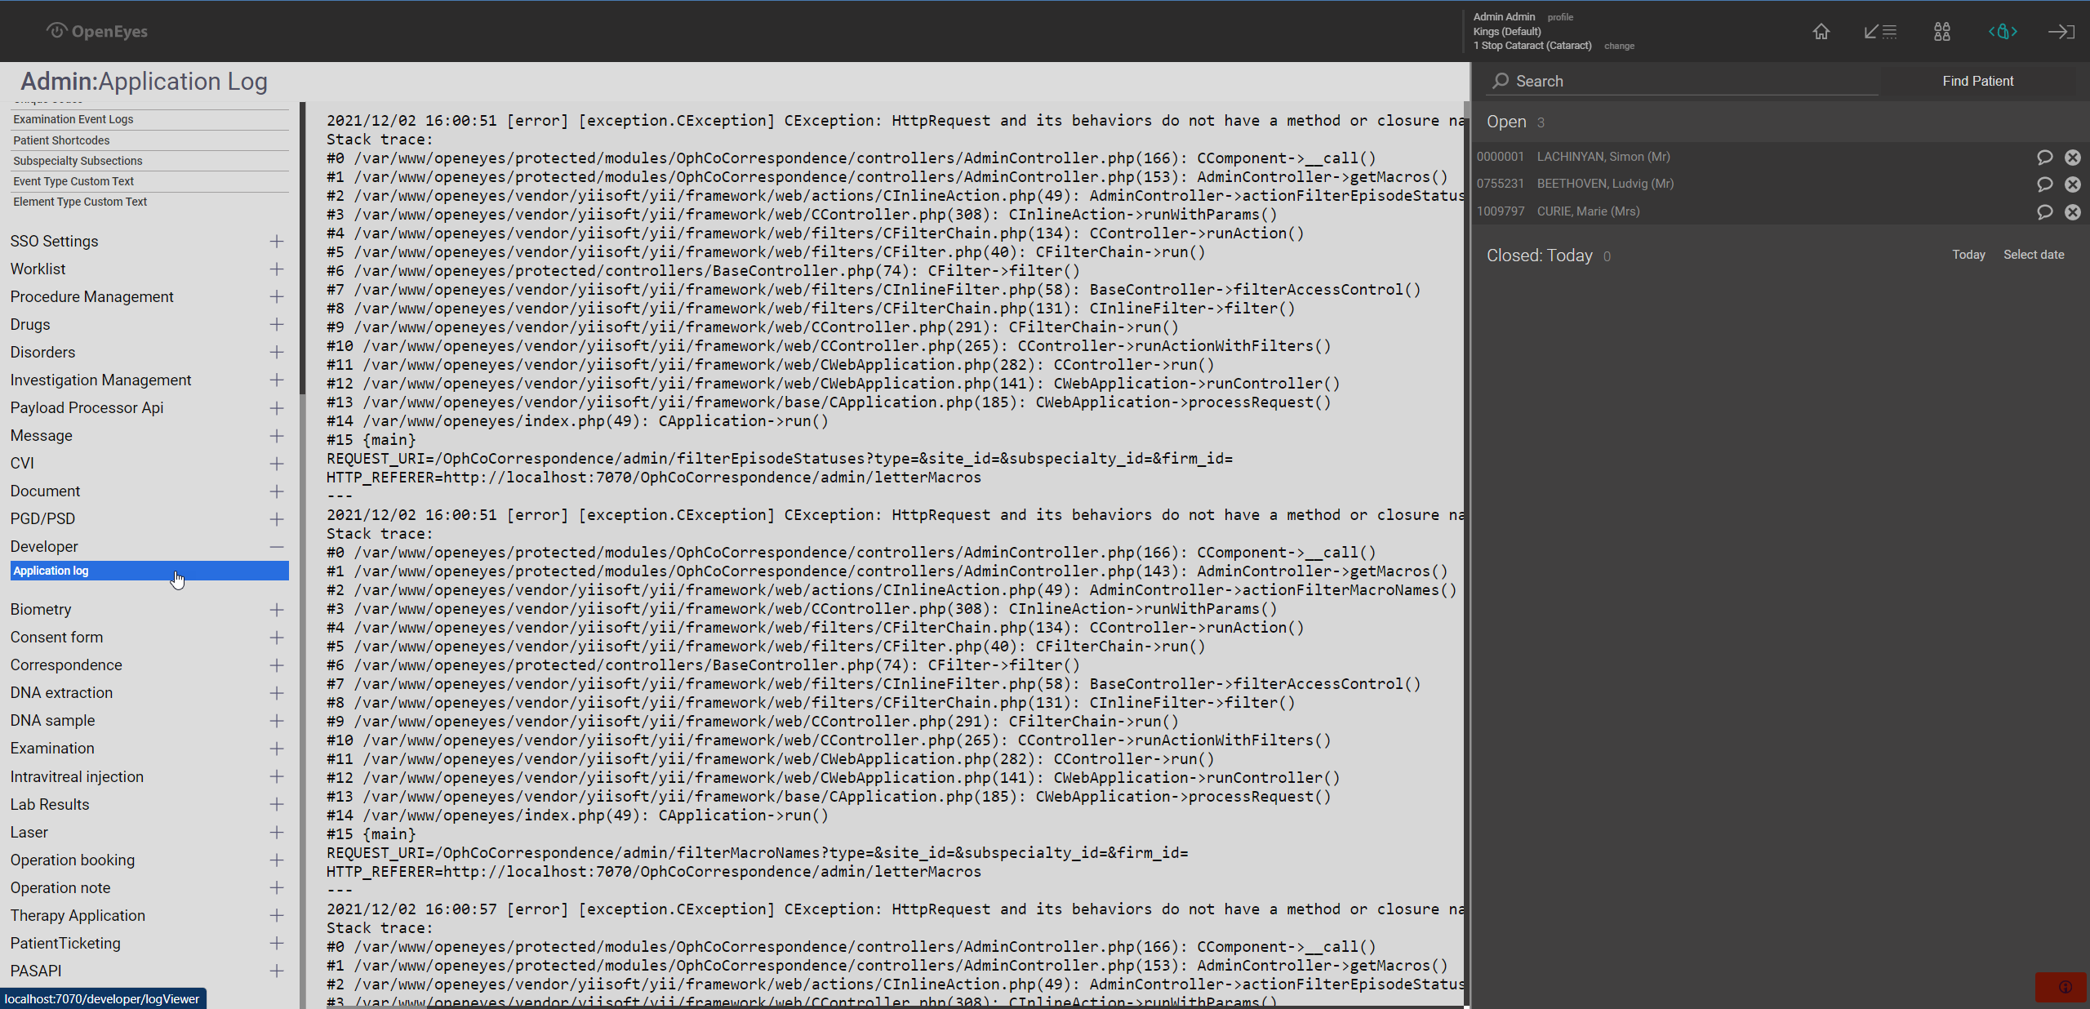Expand the SSO Settings section

(277, 242)
